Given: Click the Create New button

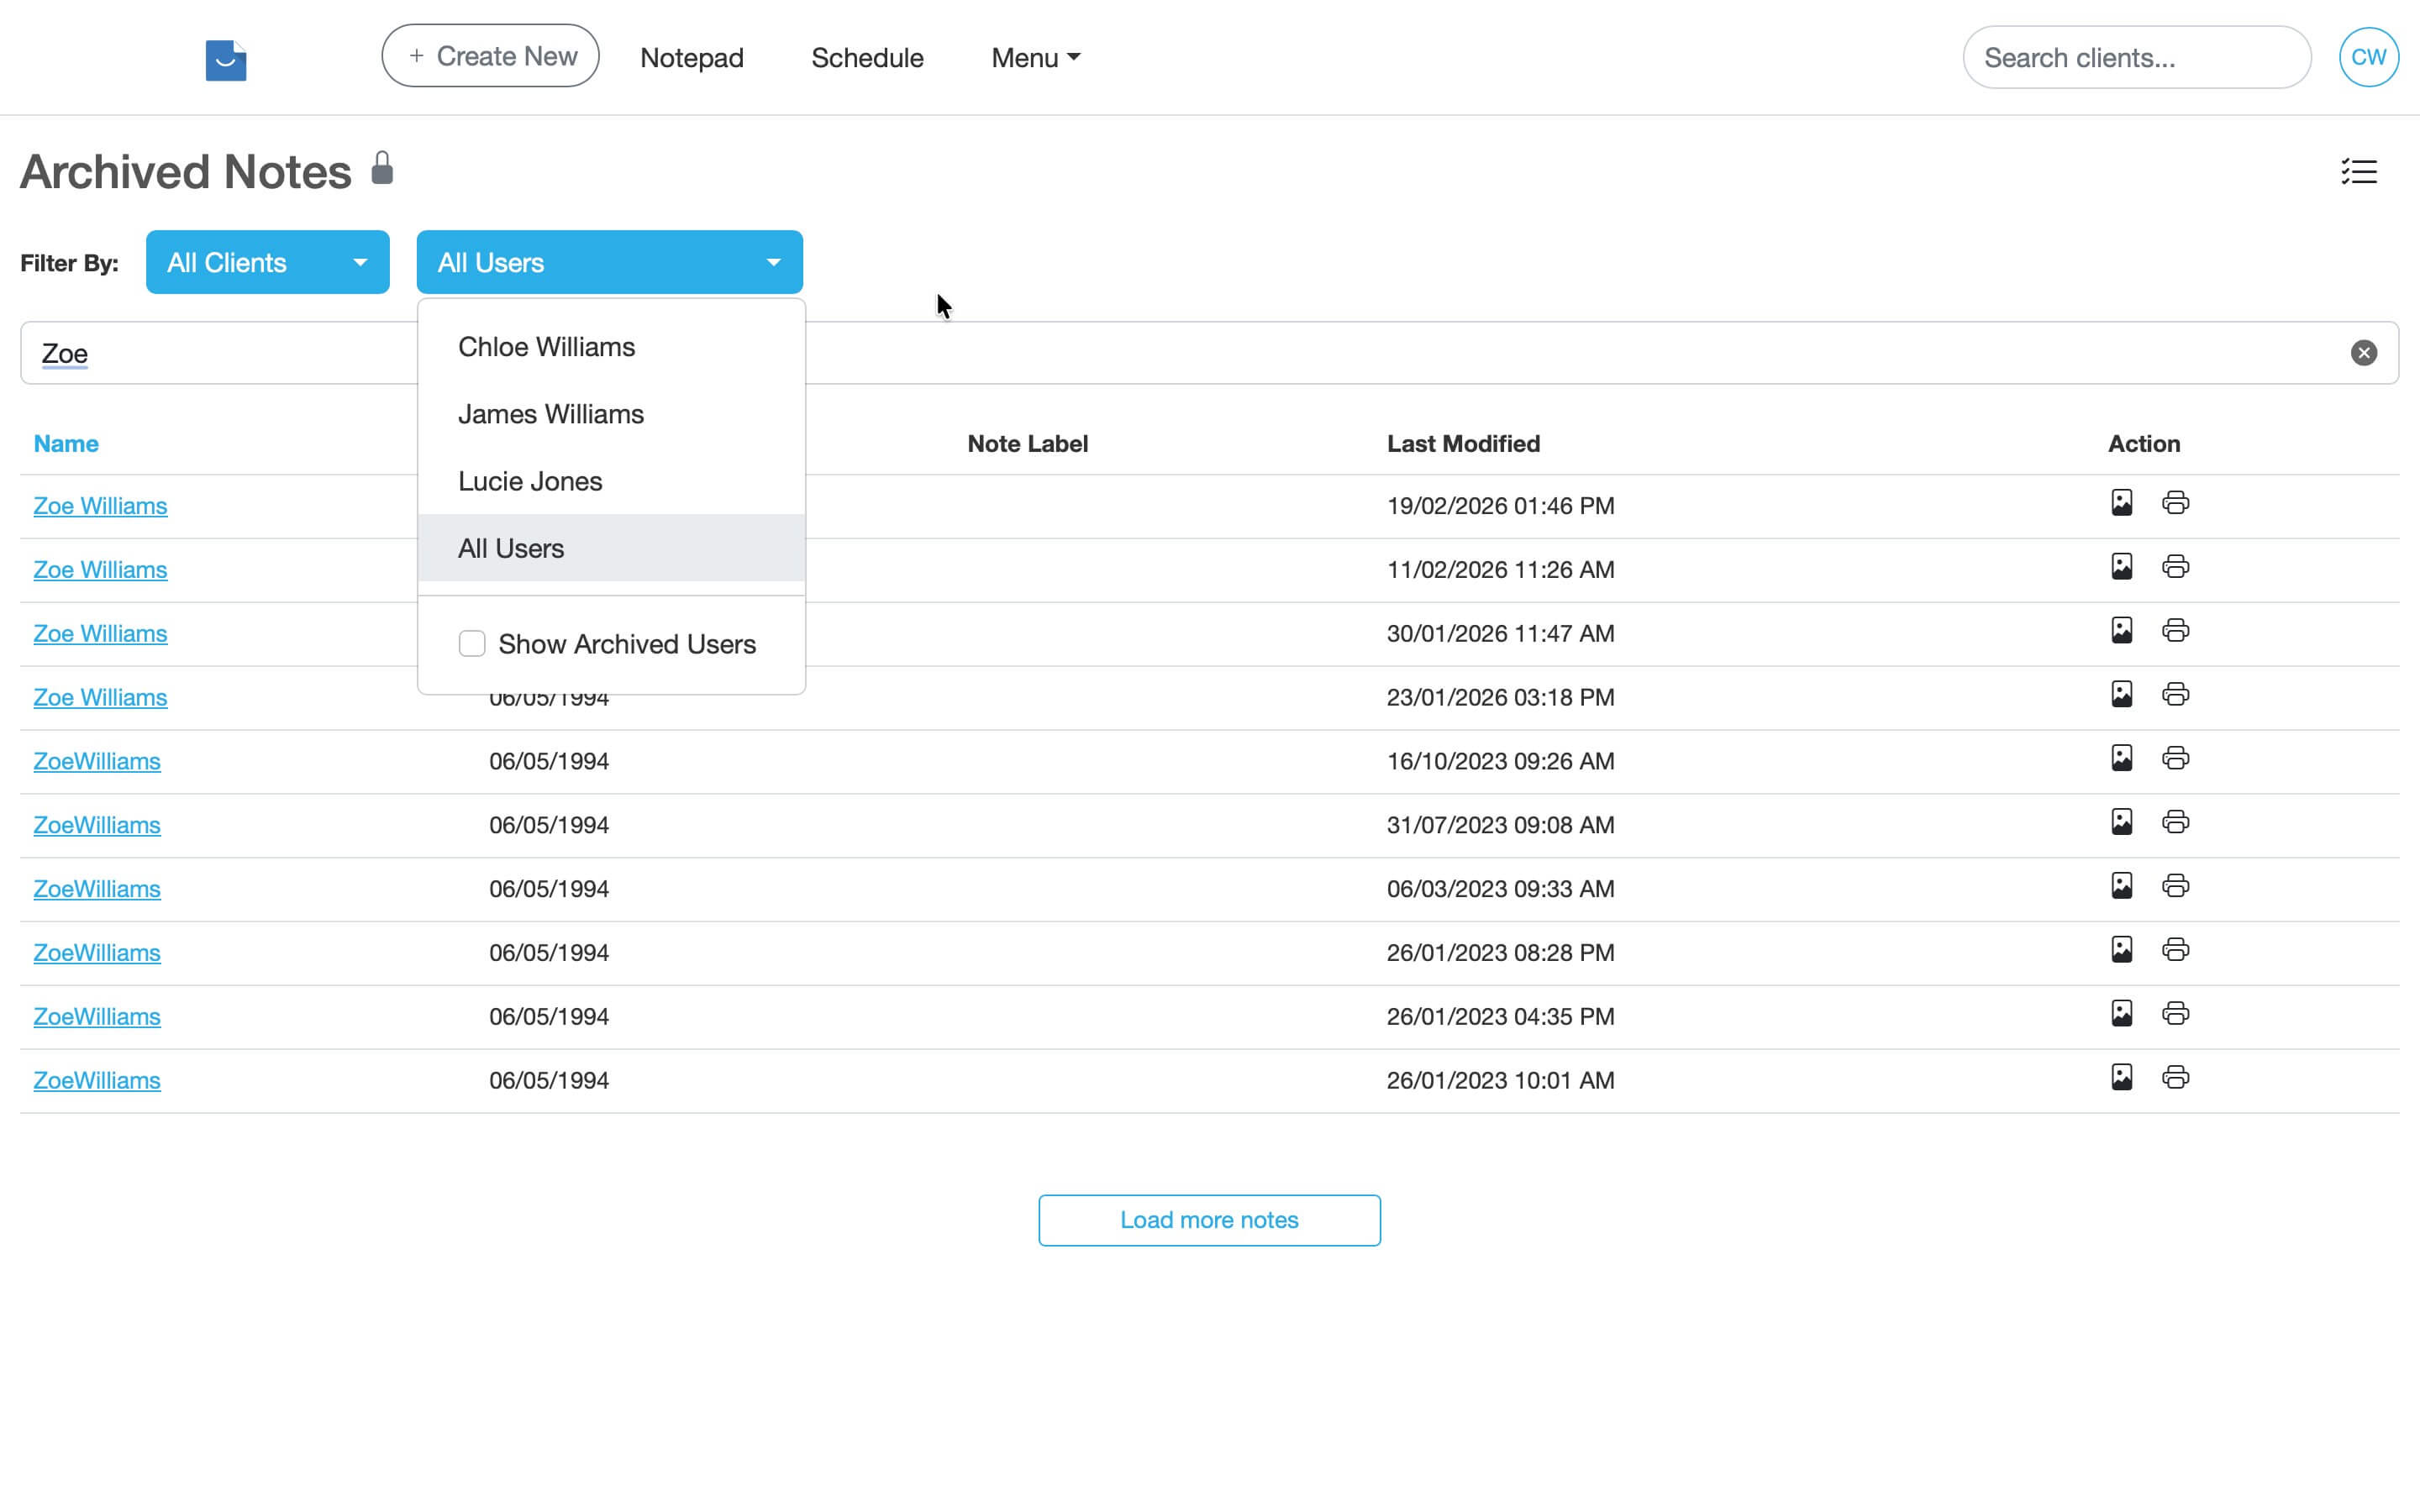Looking at the screenshot, I should pos(490,55).
